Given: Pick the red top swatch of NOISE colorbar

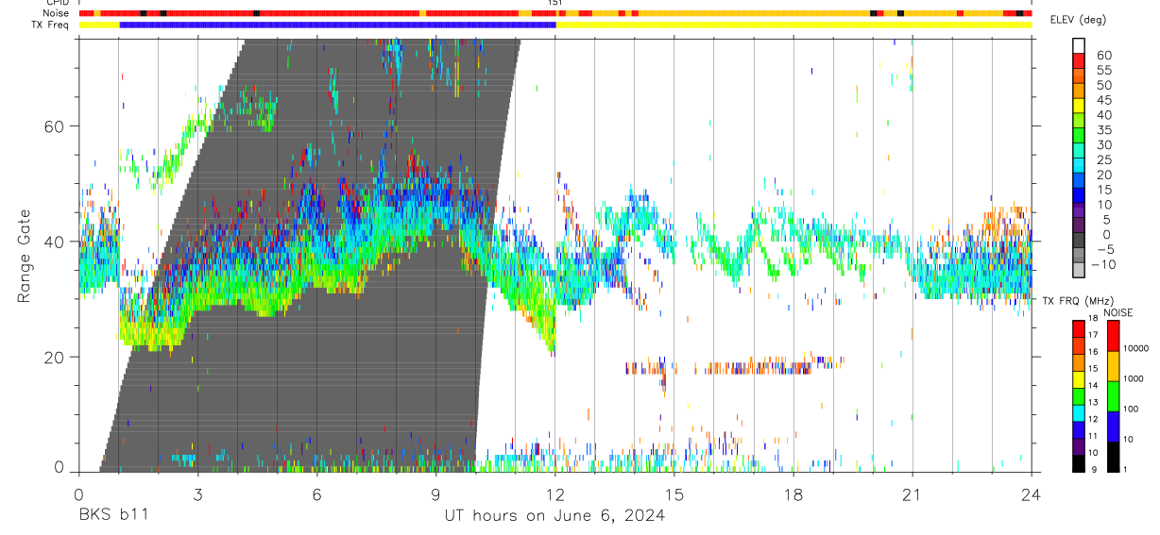Looking at the screenshot, I should coord(1113,336).
